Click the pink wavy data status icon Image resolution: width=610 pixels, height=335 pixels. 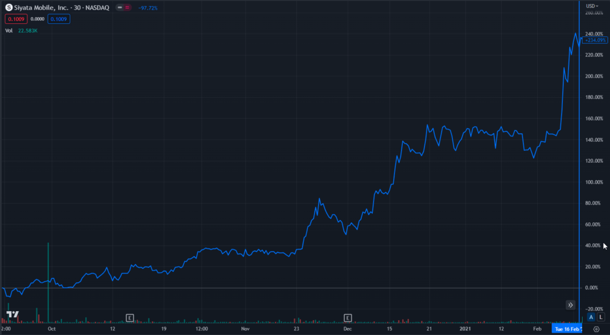pyautogui.click(x=127, y=8)
